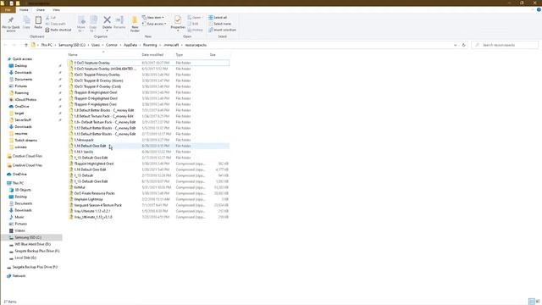Switch to the Share ribbon tab
The height and width of the screenshot is (305, 542).
41,9
